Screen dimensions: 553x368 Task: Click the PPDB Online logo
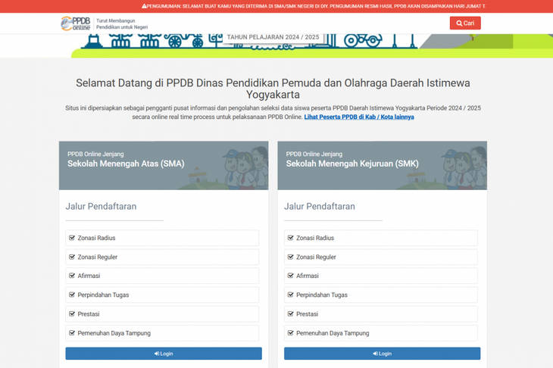coord(76,23)
